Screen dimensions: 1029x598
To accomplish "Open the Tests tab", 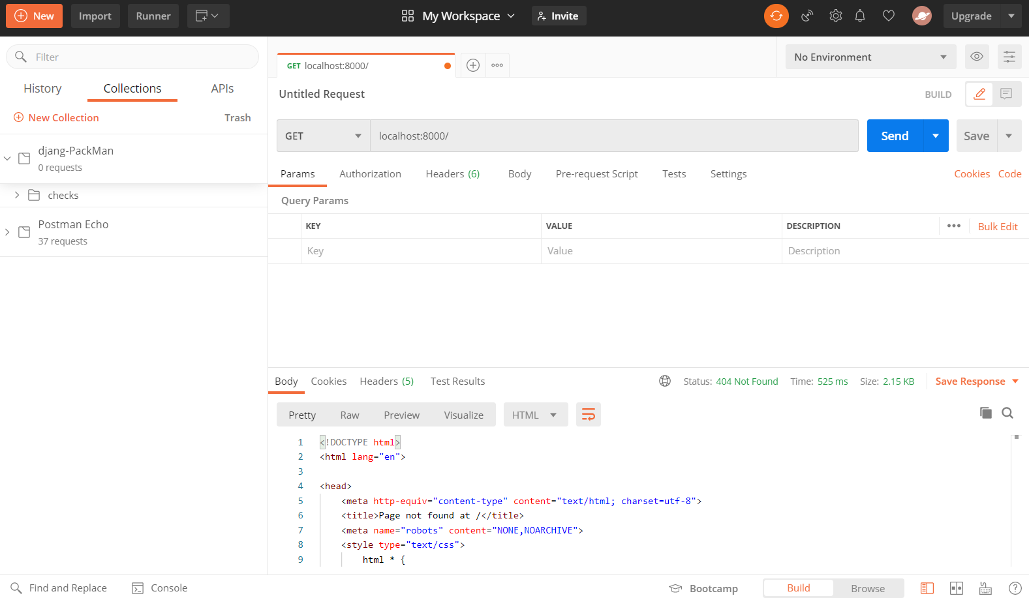I will [674, 173].
